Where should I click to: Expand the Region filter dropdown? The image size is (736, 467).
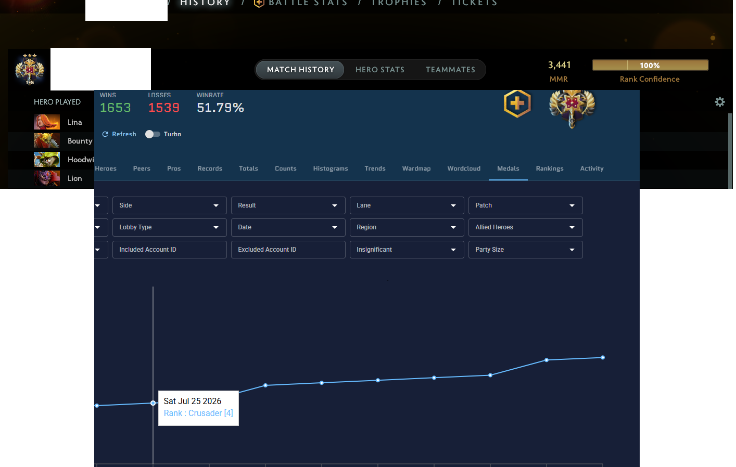pyautogui.click(x=407, y=227)
